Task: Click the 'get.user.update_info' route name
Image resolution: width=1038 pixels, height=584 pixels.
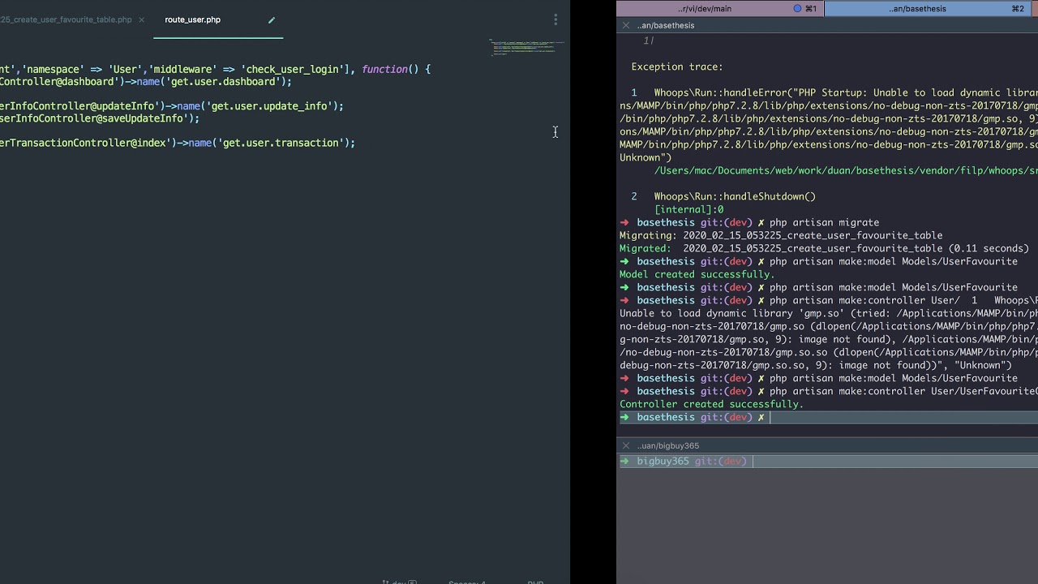Action: pos(271,105)
